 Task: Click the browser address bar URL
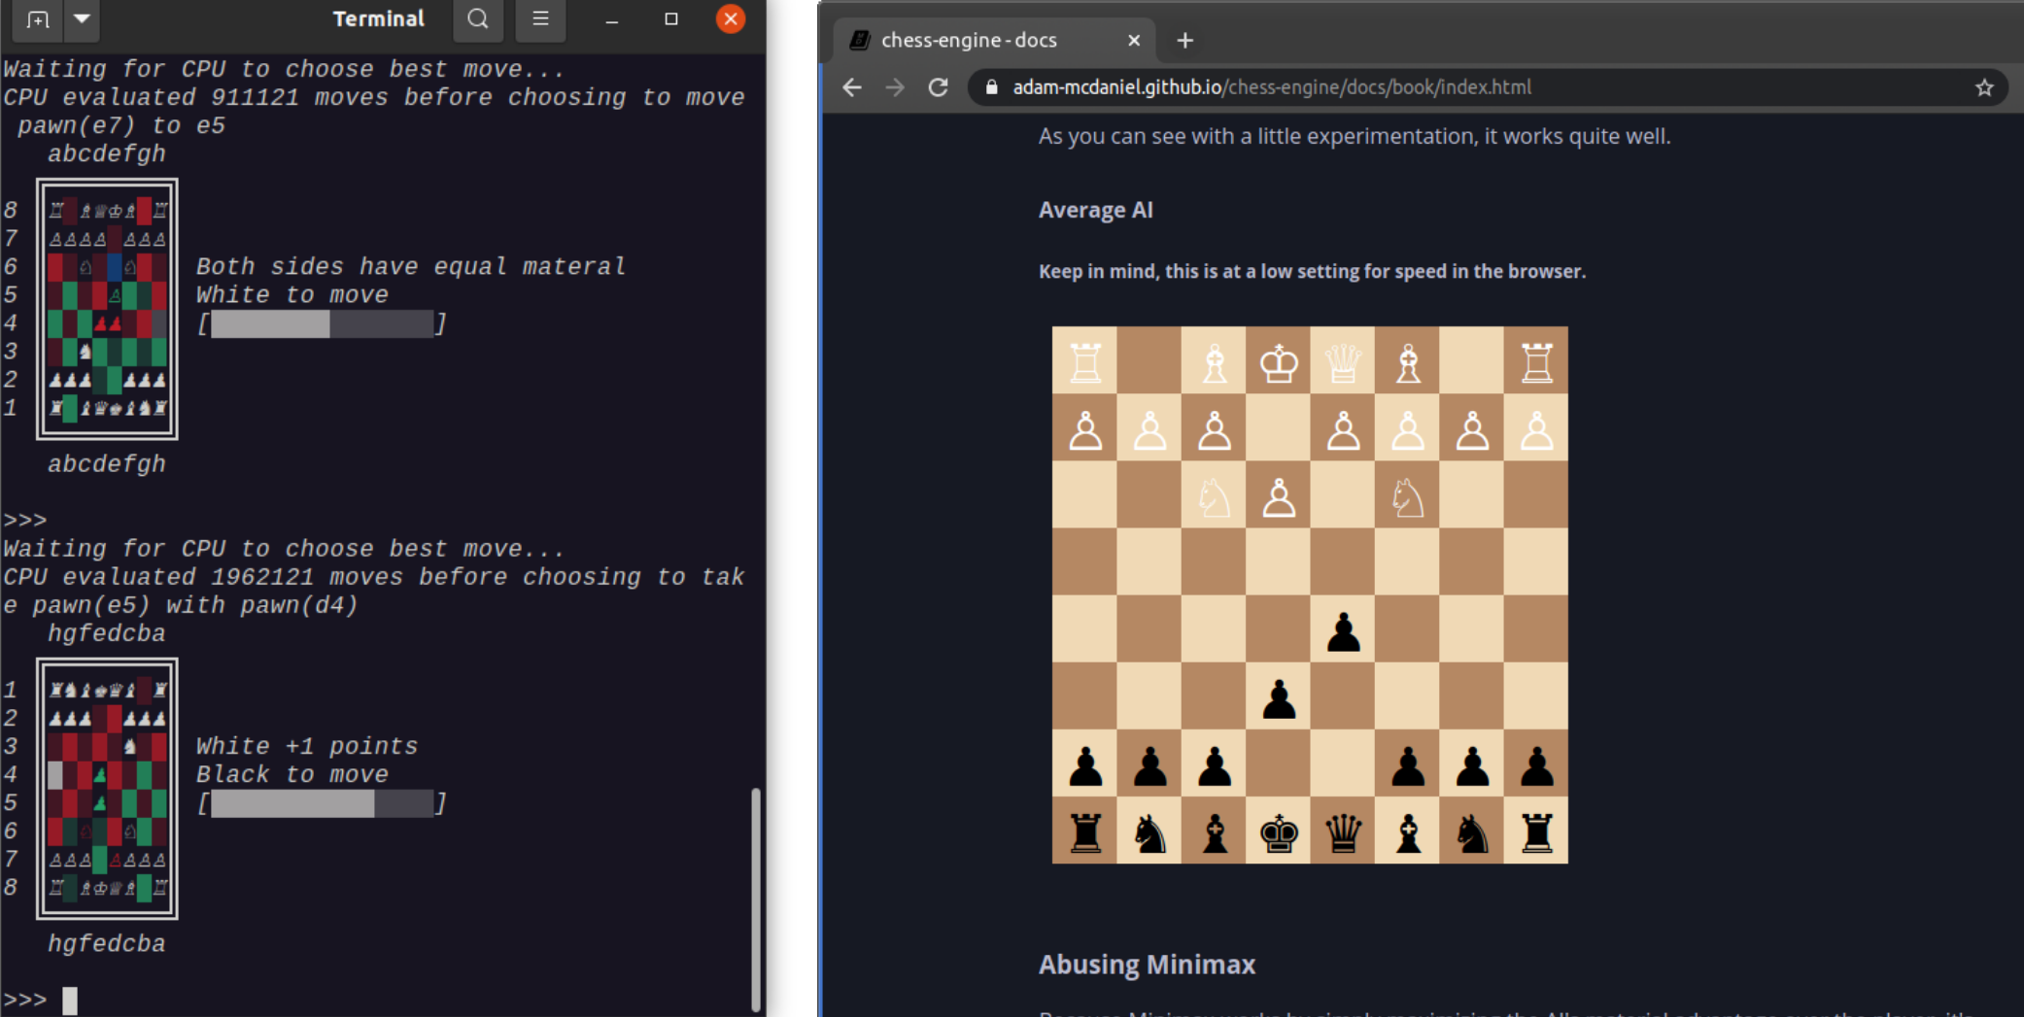click(1272, 87)
